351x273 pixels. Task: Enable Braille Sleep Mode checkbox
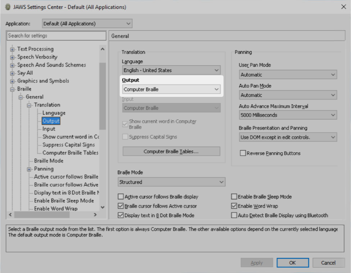(x=234, y=197)
